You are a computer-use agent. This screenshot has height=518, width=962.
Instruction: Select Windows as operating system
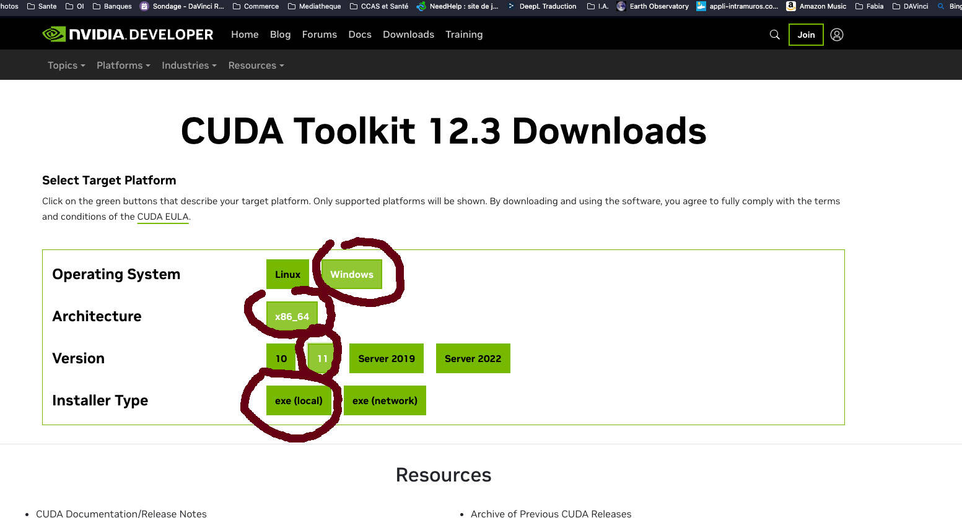[x=352, y=274]
